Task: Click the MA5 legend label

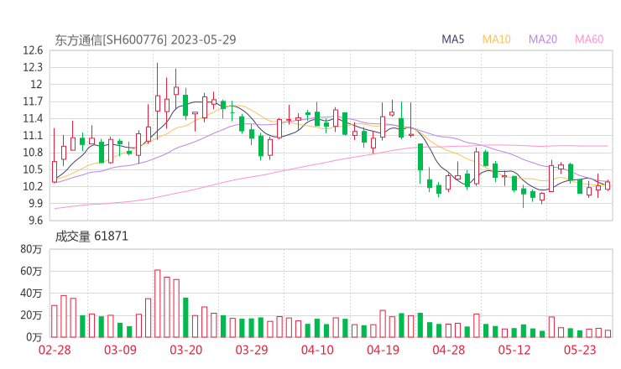Action: (x=452, y=39)
